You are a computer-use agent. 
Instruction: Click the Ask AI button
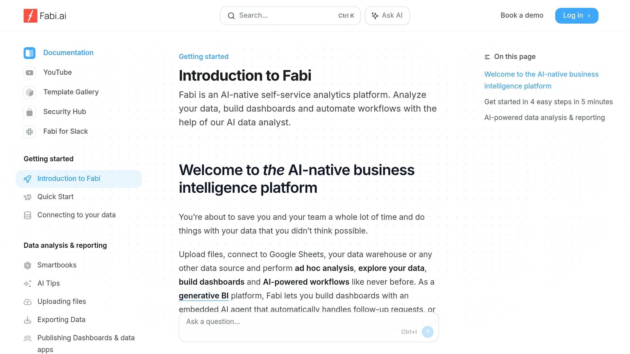[x=387, y=16]
